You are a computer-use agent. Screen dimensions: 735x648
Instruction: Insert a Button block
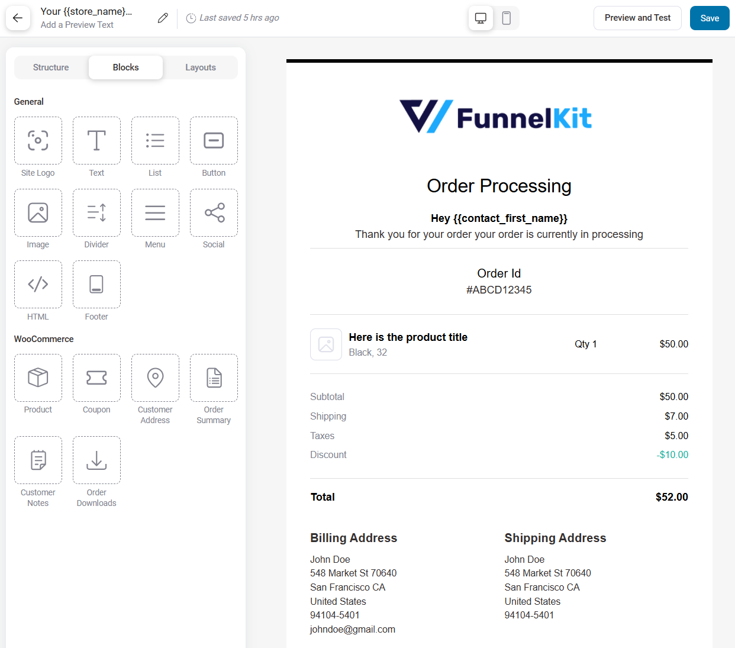(214, 141)
